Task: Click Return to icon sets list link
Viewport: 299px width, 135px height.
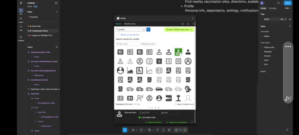Action: point(130,35)
